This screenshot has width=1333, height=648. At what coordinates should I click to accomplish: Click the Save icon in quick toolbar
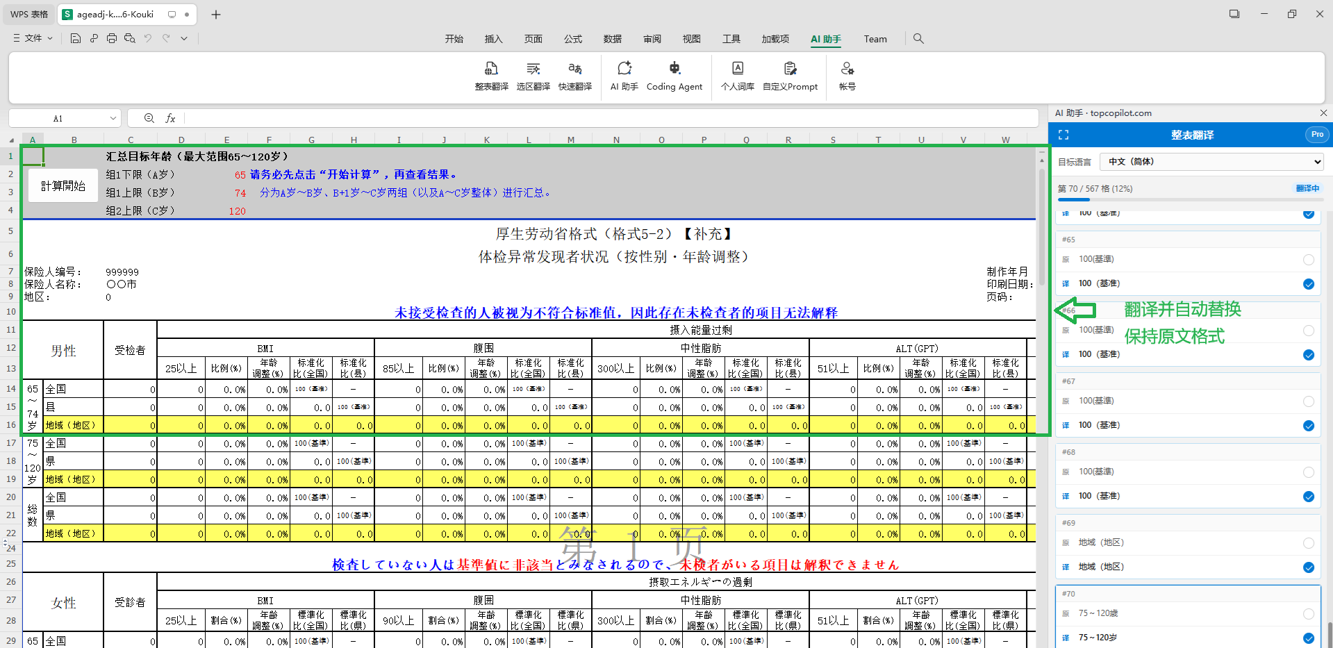[x=76, y=38]
